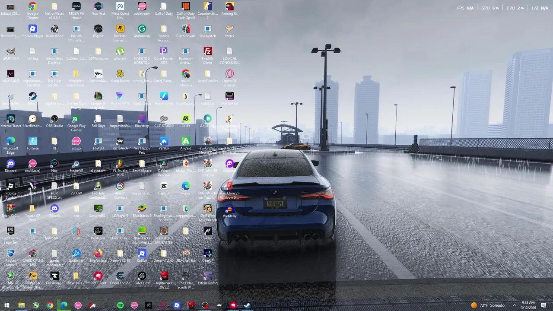Launch Riot Client desktop icon
The image size is (553, 311).
[98, 278]
